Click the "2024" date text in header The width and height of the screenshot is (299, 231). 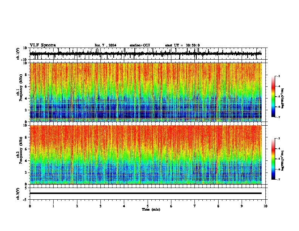pyautogui.click(x=113, y=45)
